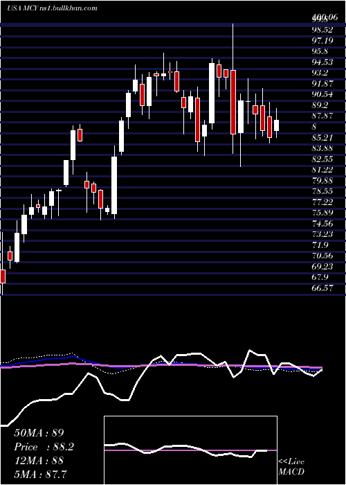Select the 78.55 price axis label
This screenshot has height=485, width=346.
[x=322, y=191]
